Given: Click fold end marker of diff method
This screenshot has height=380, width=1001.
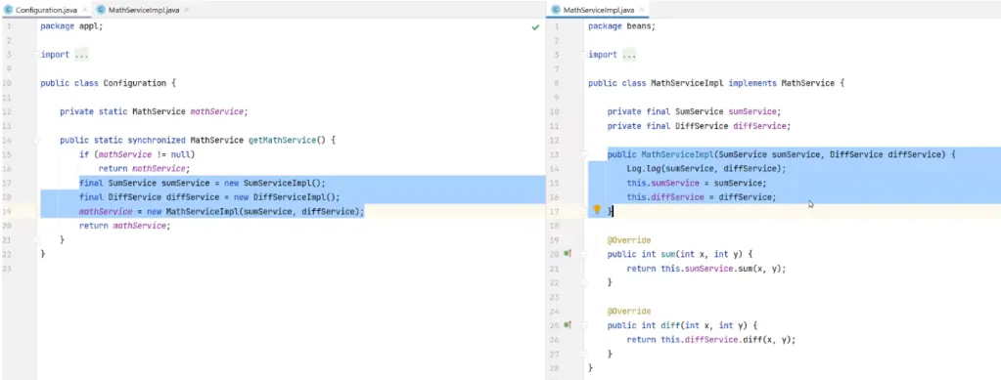Looking at the screenshot, I should 585,354.
